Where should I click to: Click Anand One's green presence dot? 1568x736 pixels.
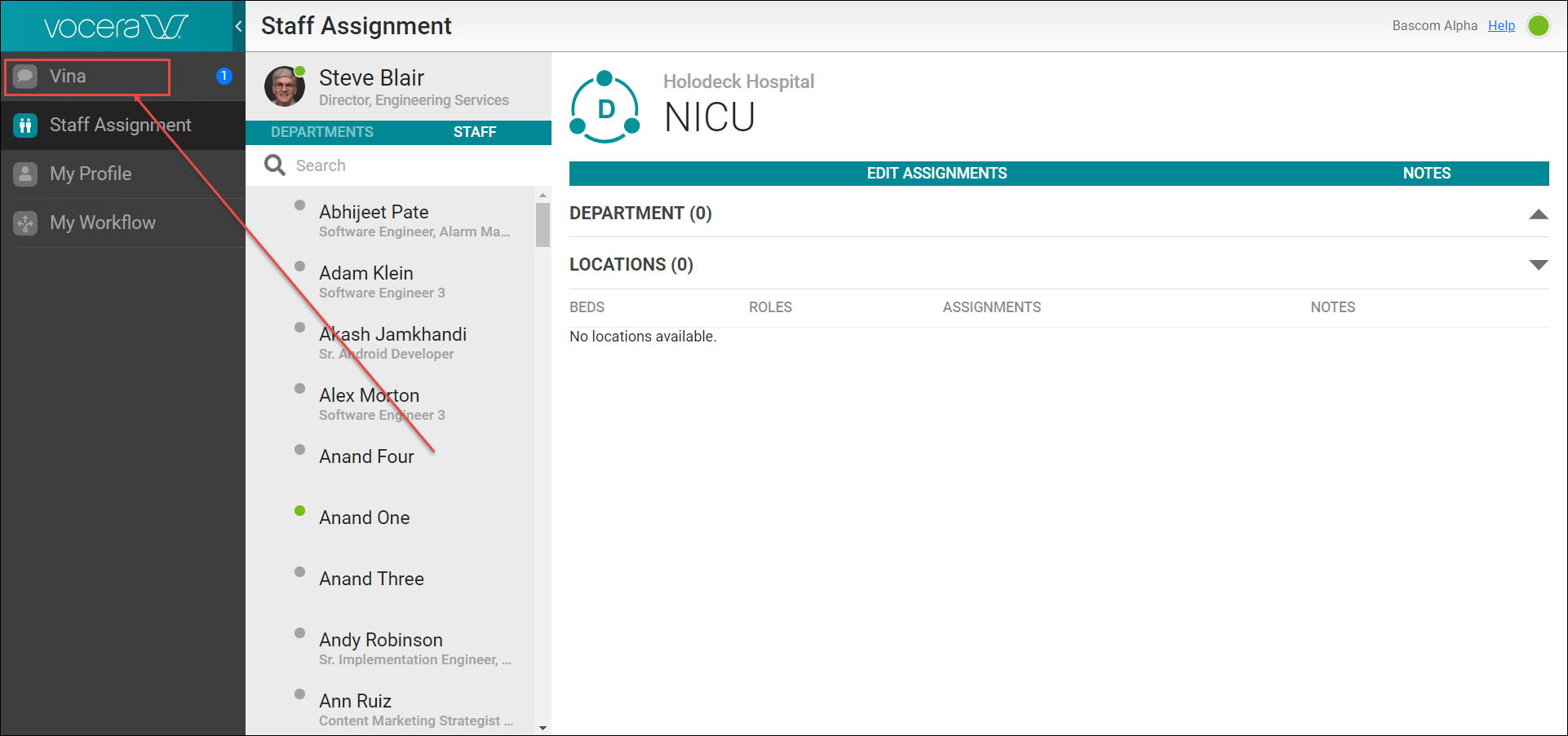pos(299,511)
